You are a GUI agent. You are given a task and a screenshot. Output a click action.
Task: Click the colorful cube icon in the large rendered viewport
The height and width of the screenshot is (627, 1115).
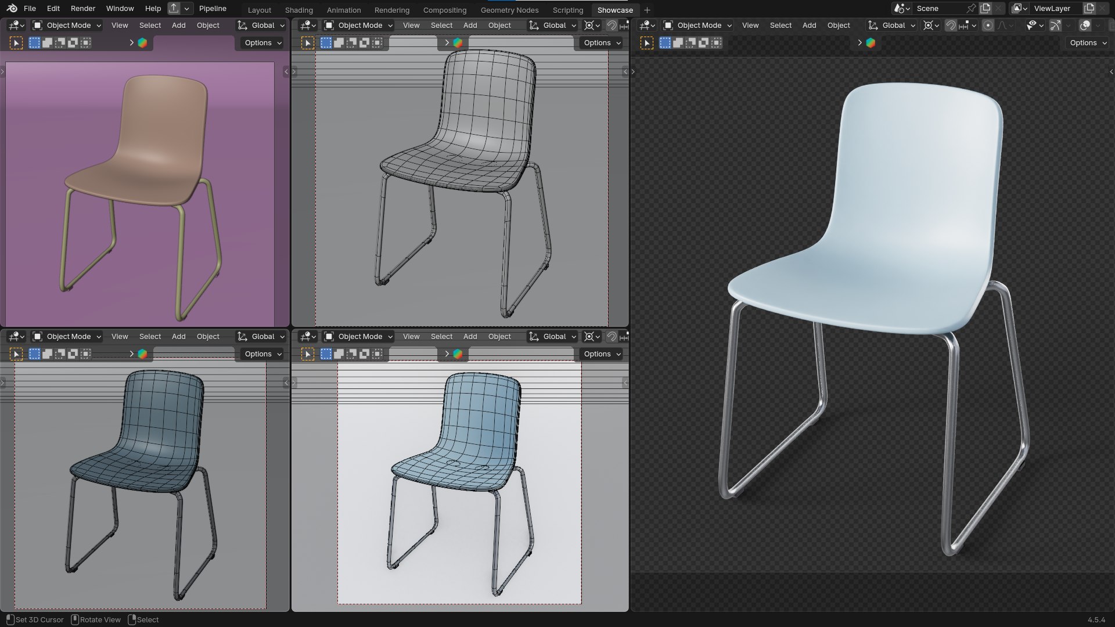[x=871, y=42]
